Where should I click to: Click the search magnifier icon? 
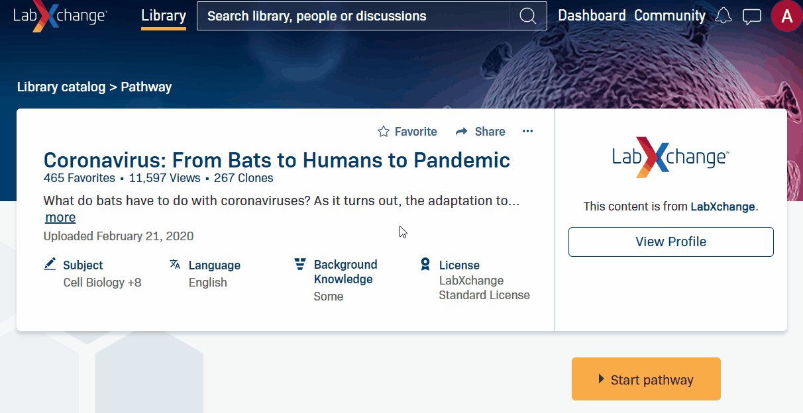(x=528, y=16)
